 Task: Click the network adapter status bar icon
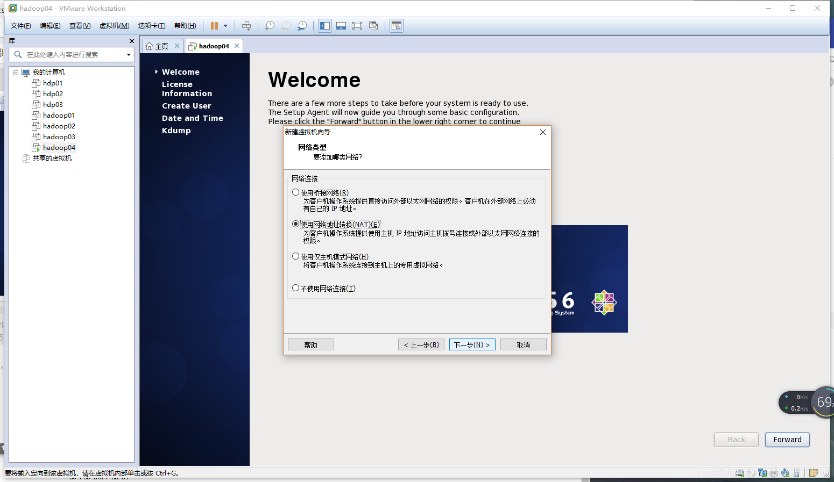pyautogui.click(x=762, y=473)
